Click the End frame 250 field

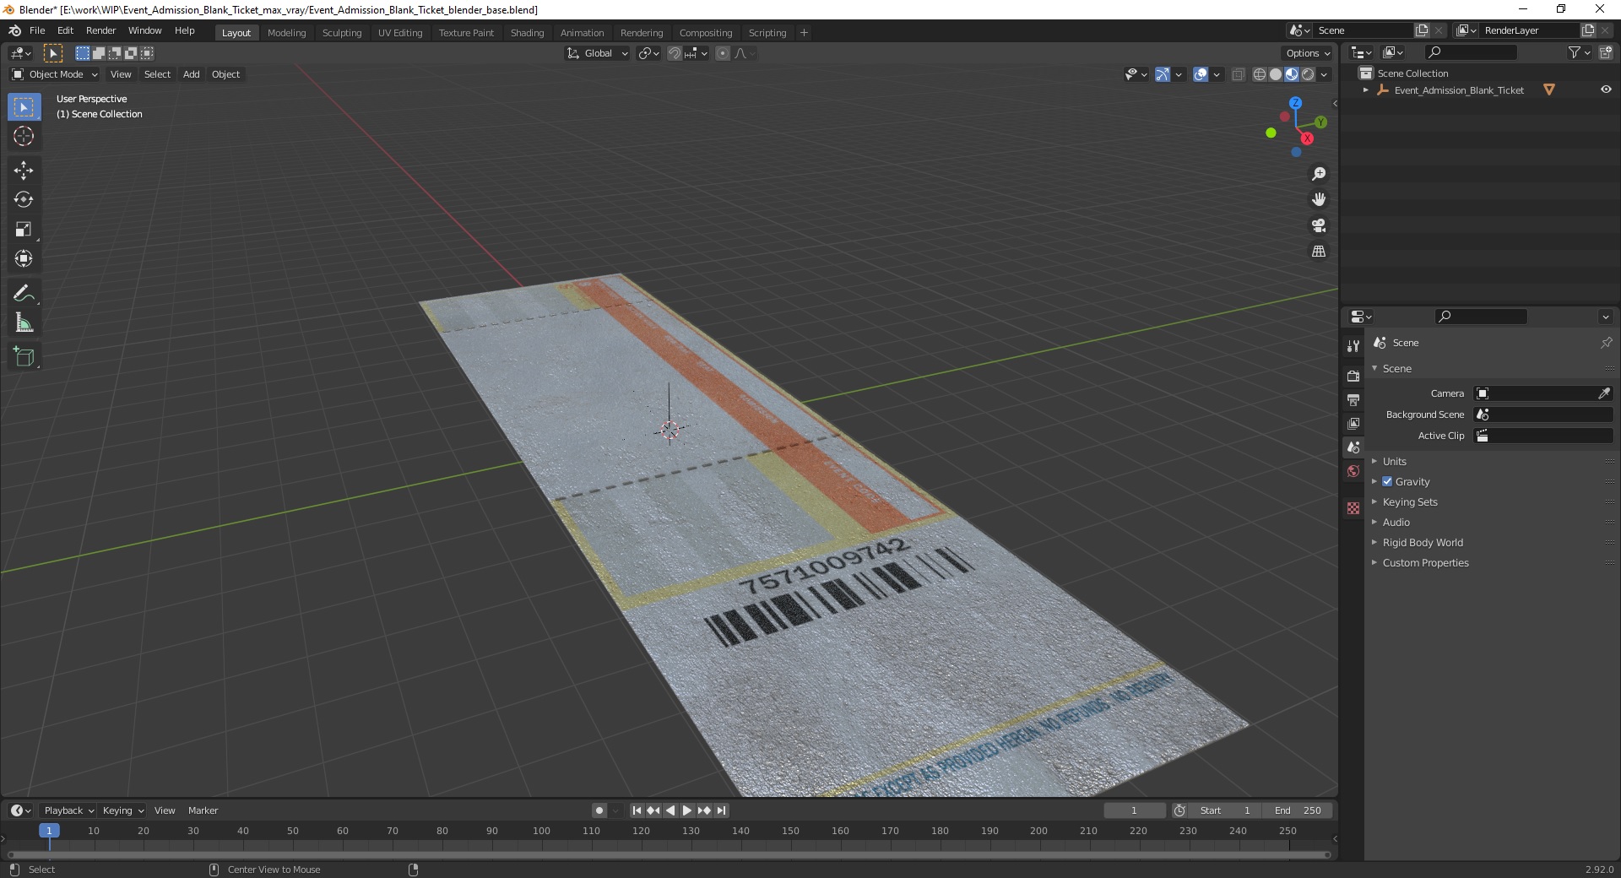click(1298, 810)
